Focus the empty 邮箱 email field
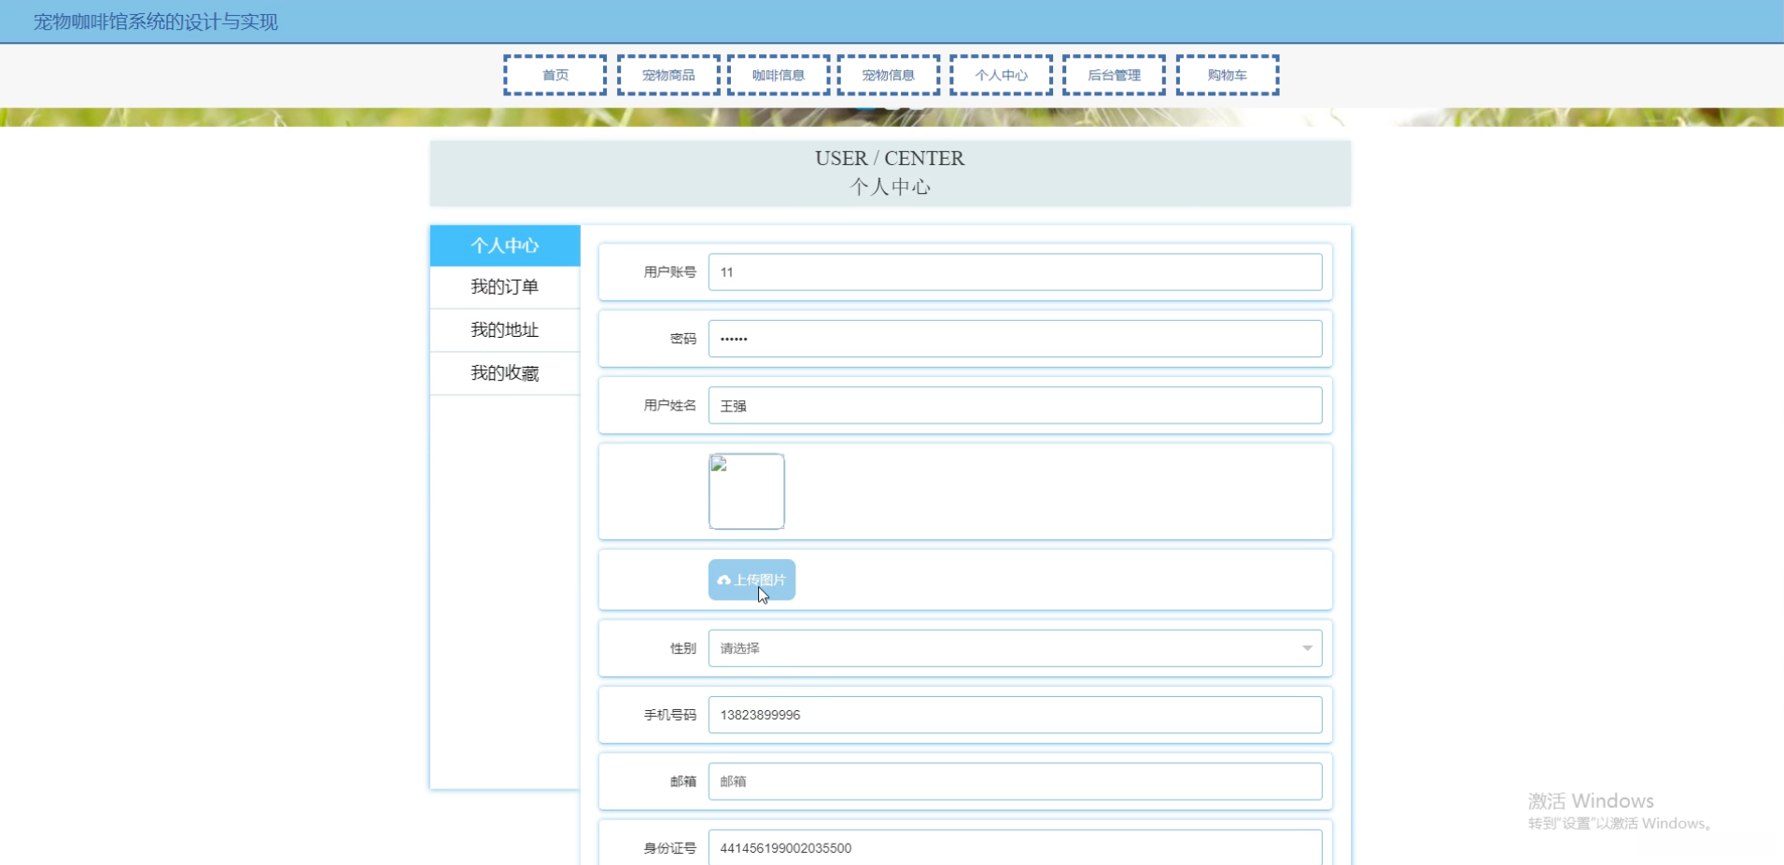This screenshot has height=865, width=1784. [x=1014, y=782]
